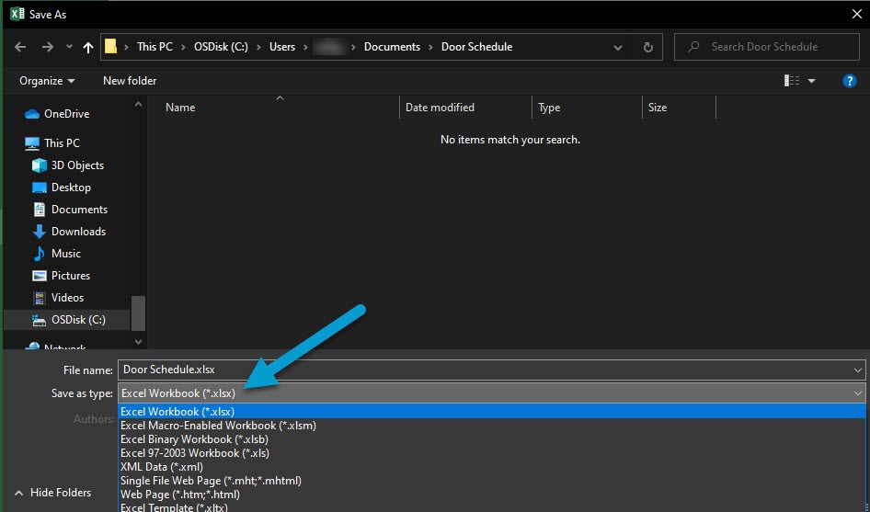Choose Excel 97-2003 Workbook (*.xls)
Screen dimensions: 870x512
point(492,453)
